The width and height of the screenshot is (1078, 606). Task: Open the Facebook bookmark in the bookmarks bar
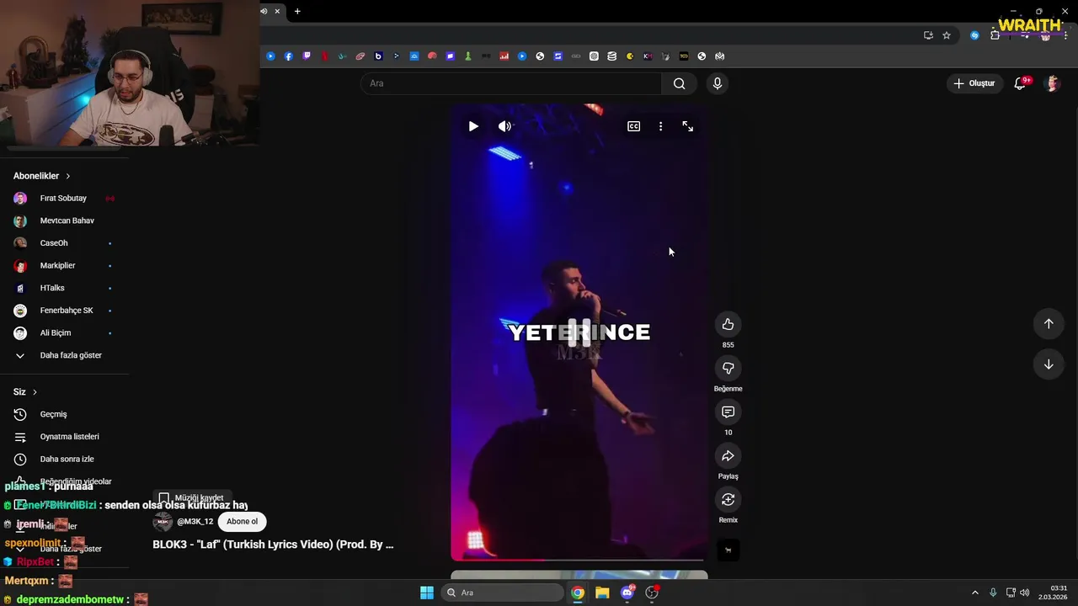click(289, 56)
